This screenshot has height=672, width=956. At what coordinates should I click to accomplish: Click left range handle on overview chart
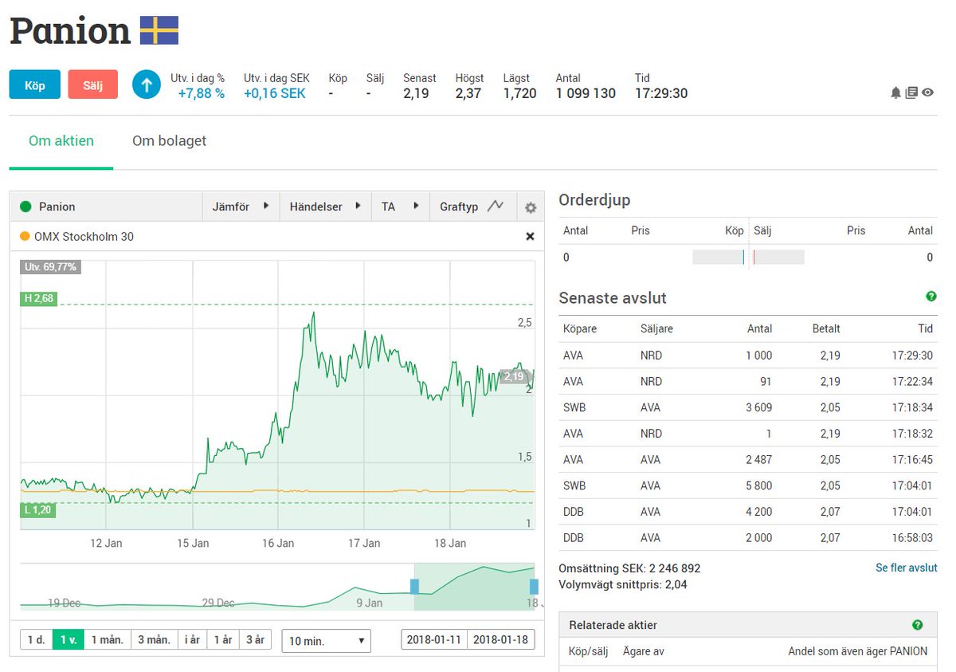414,587
